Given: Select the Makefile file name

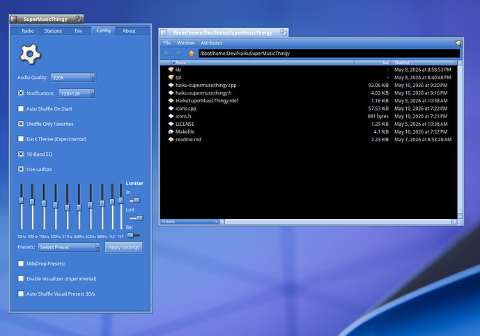Looking at the screenshot, I should (x=185, y=131).
